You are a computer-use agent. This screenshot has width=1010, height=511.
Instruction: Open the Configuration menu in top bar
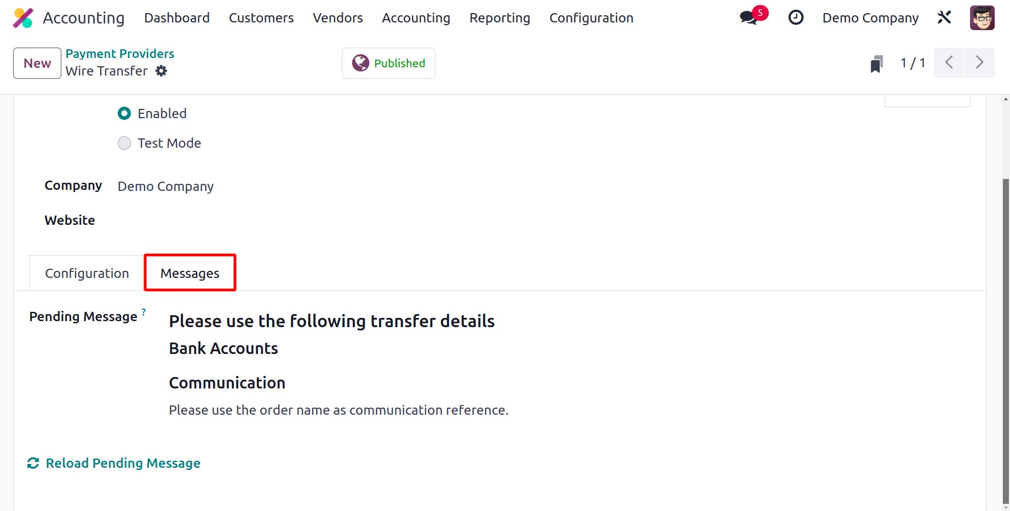(591, 18)
